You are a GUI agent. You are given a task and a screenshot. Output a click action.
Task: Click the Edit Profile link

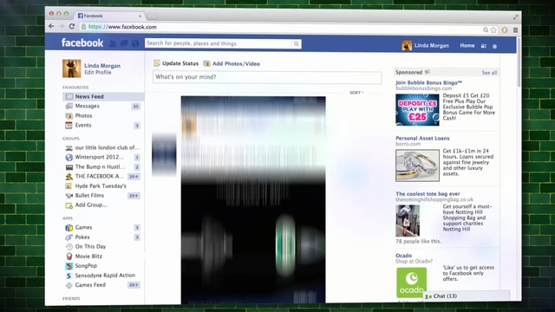pyautogui.click(x=98, y=72)
